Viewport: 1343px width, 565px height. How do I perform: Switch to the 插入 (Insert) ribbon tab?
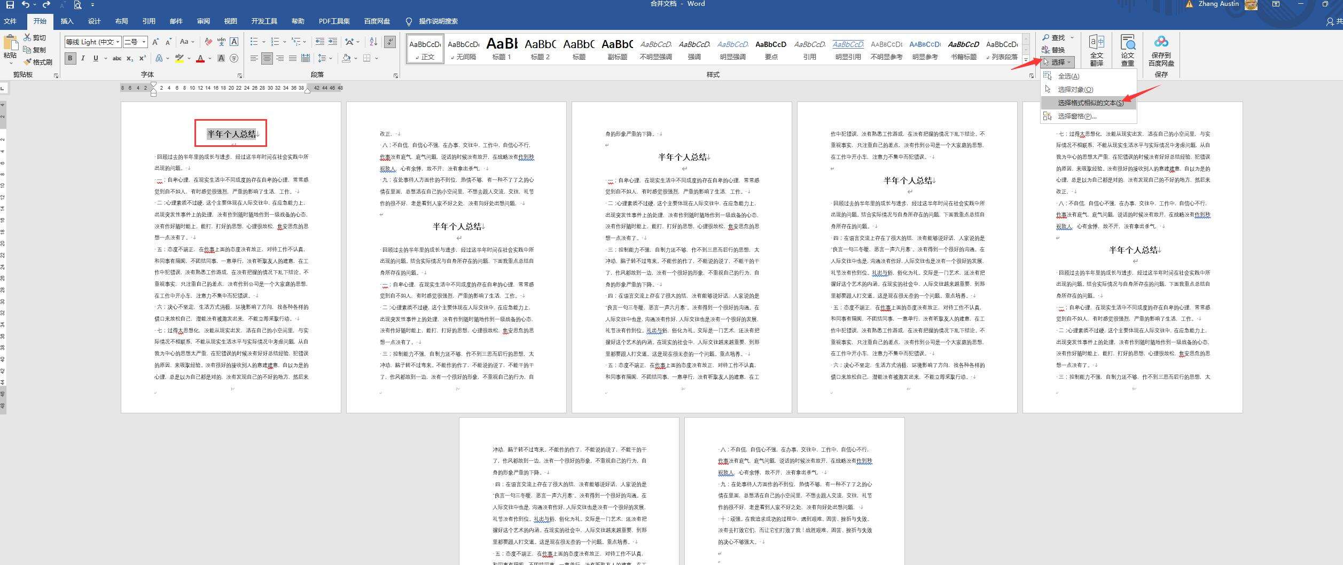pos(67,21)
